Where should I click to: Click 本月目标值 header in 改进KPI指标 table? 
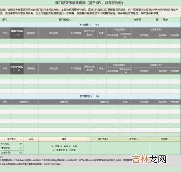(76, 68)
